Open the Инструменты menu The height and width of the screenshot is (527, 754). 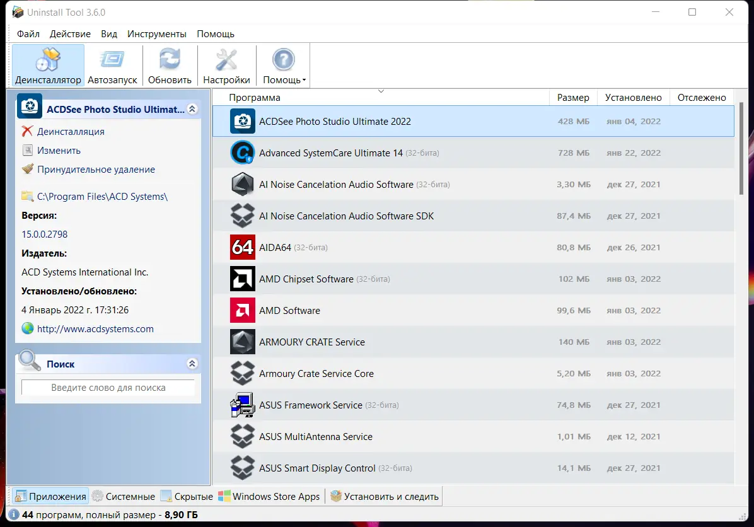157,33
